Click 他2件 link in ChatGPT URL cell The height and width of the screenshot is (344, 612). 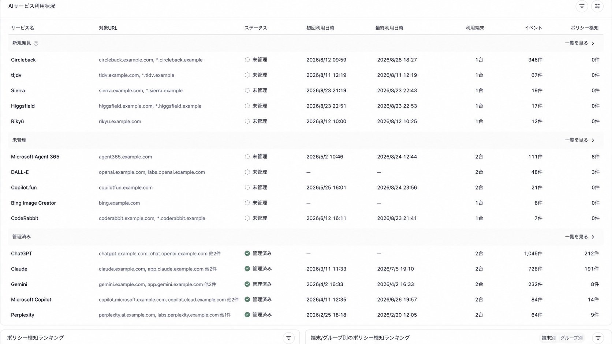coord(214,254)
